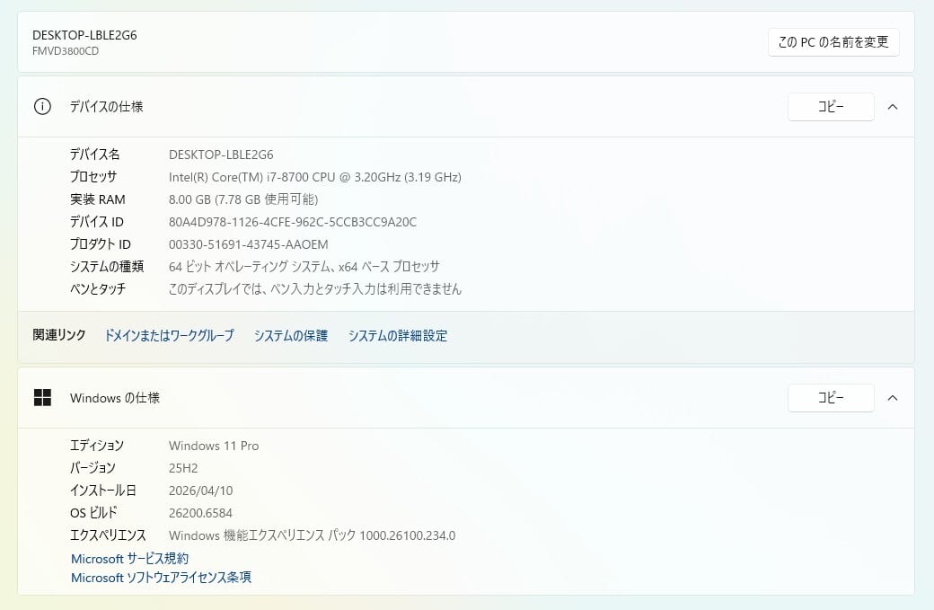Click the PC name DESKTOP-LBLE2G6 at top
Screen dimensions: 934x610
click(x=84, y=35)
